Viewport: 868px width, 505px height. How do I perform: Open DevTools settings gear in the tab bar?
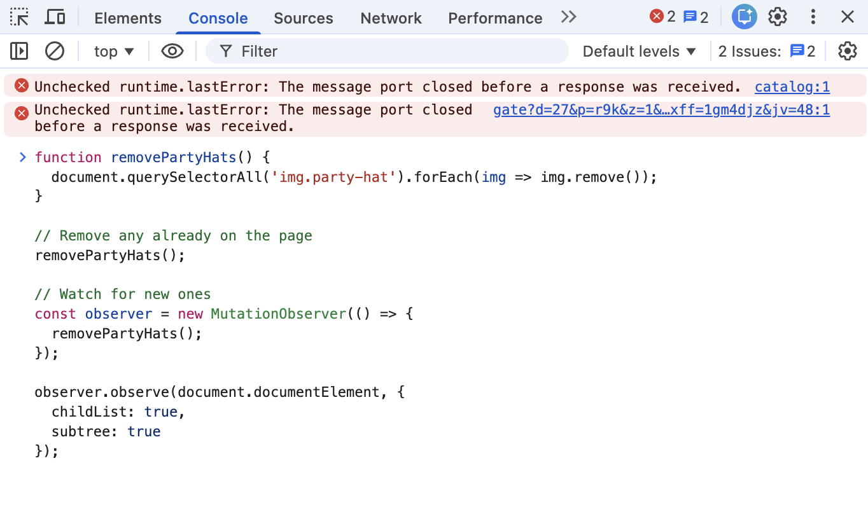tap(778, 17)
